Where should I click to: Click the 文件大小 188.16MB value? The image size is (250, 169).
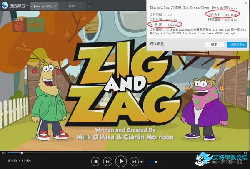230,15
